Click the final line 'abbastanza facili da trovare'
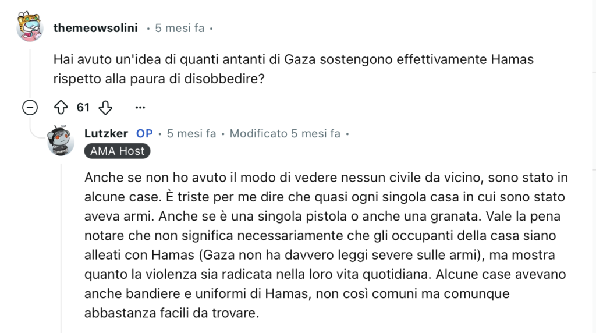Image resolution: width=596 pixels, height=333 pixels. pyautogui.click(x=171, y=313)
